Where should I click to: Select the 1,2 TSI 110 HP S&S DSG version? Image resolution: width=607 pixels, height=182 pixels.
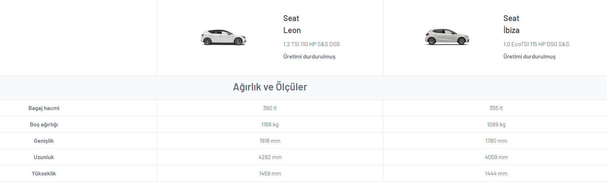312,44
